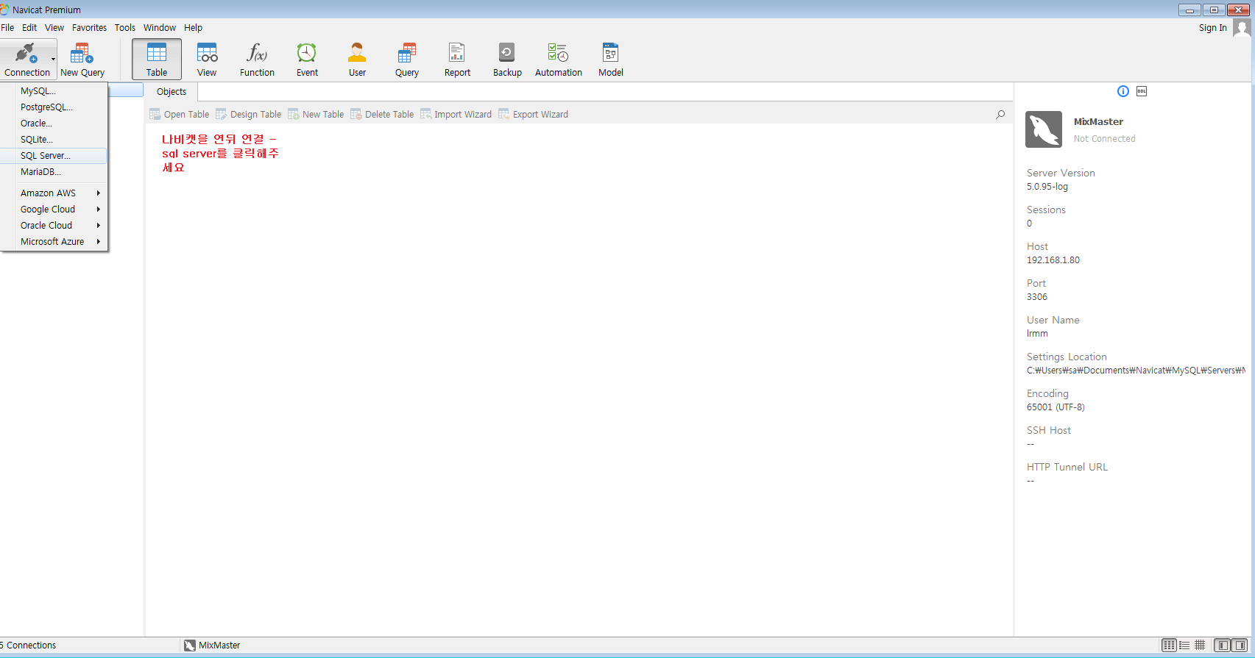The width and height of the screenshot is (1255, 658).
Task: Switch to the Objects tab
Action: coord(172,92)
